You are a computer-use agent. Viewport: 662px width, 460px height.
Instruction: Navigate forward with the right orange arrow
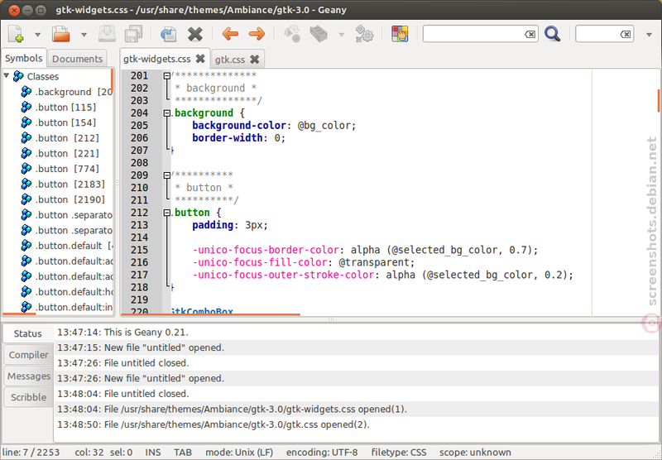(257, 34)
